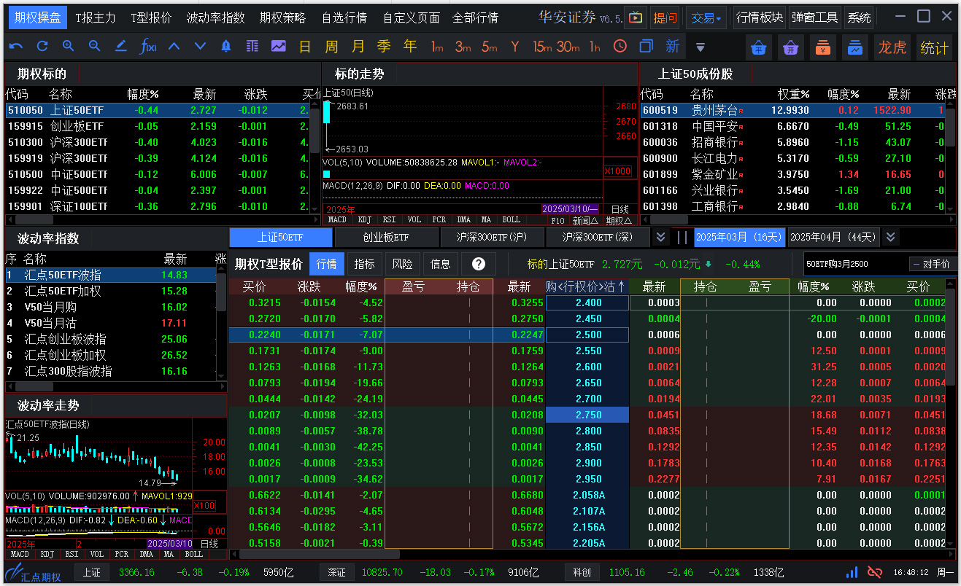Show the 指标 view in T型报价
This screenshot has height=586, width=961.
pos(365,264)
